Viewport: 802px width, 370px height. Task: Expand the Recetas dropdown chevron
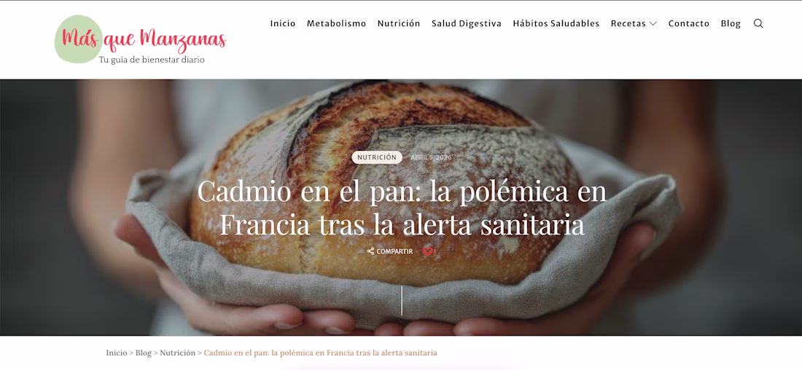(653, 24)
